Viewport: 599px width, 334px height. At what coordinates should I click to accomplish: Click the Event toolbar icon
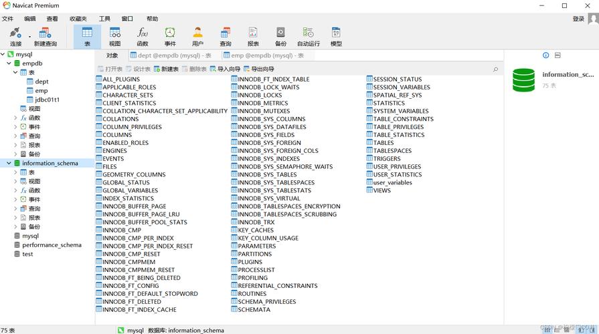[170, 37]
